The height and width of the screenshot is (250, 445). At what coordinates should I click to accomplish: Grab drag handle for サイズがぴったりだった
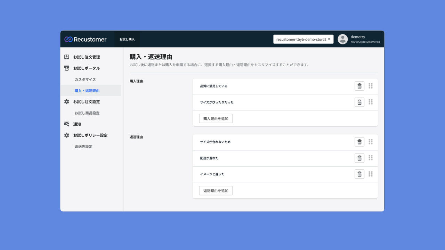point(371,102)
